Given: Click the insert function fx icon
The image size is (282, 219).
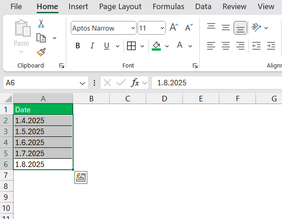Looking at the screenshot, I should 135,83.
